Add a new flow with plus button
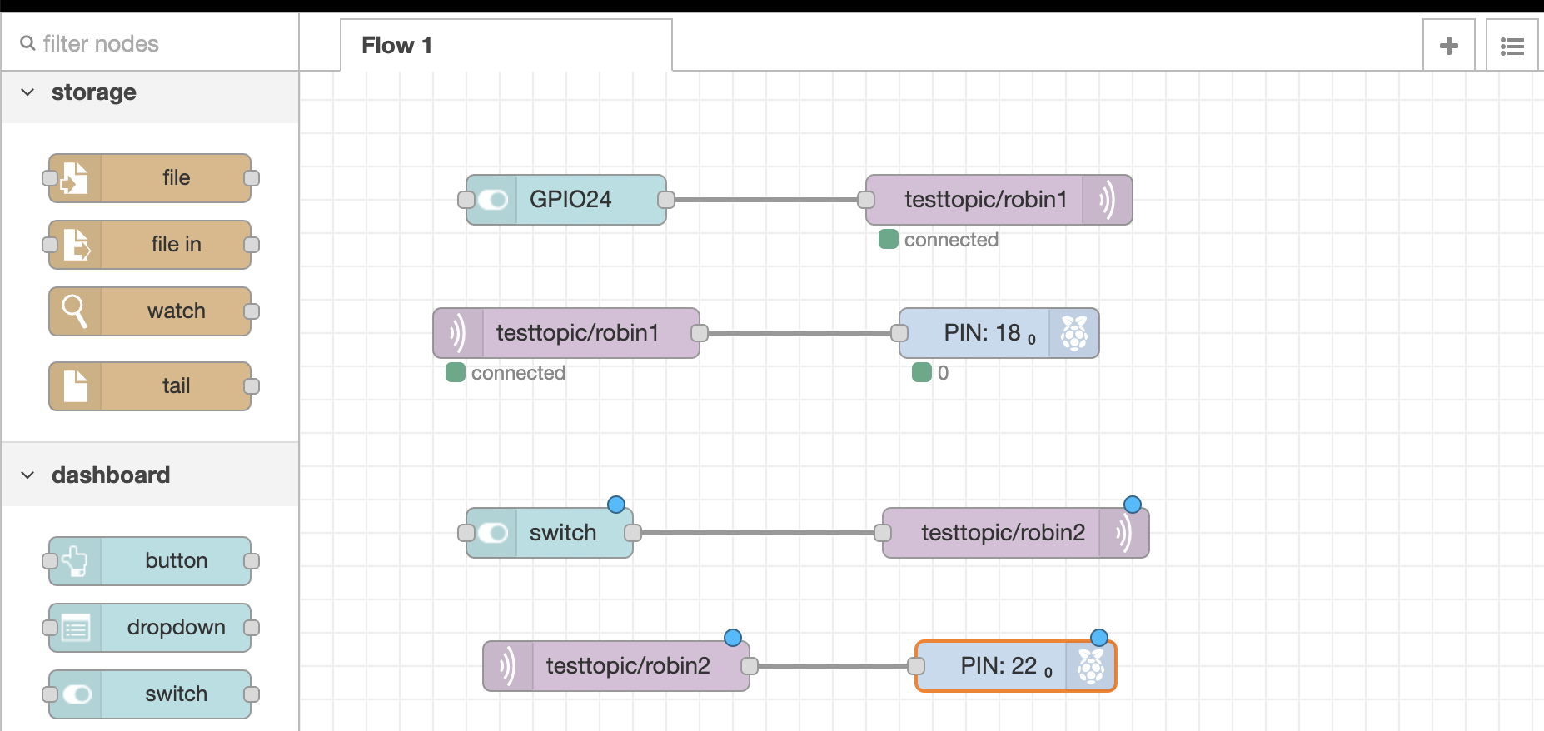This screenshot has width=1544, height=731. pos(1449,46)
